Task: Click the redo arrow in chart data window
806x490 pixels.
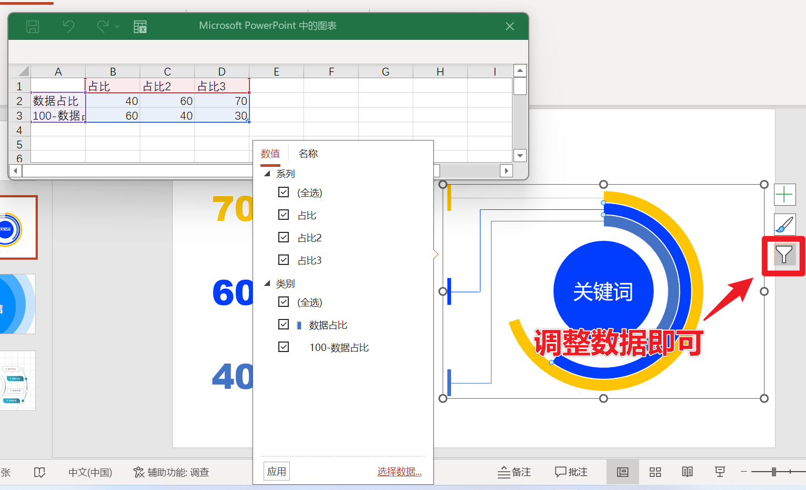Action: (103, 26)
